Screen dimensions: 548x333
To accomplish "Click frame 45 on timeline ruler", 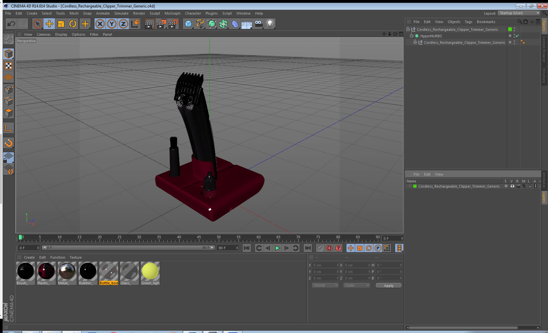I will (199, 237).
